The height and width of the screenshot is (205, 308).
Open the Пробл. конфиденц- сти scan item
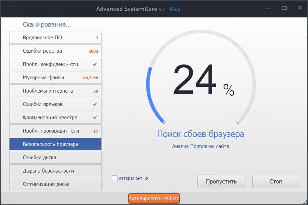tap(55, 64)
